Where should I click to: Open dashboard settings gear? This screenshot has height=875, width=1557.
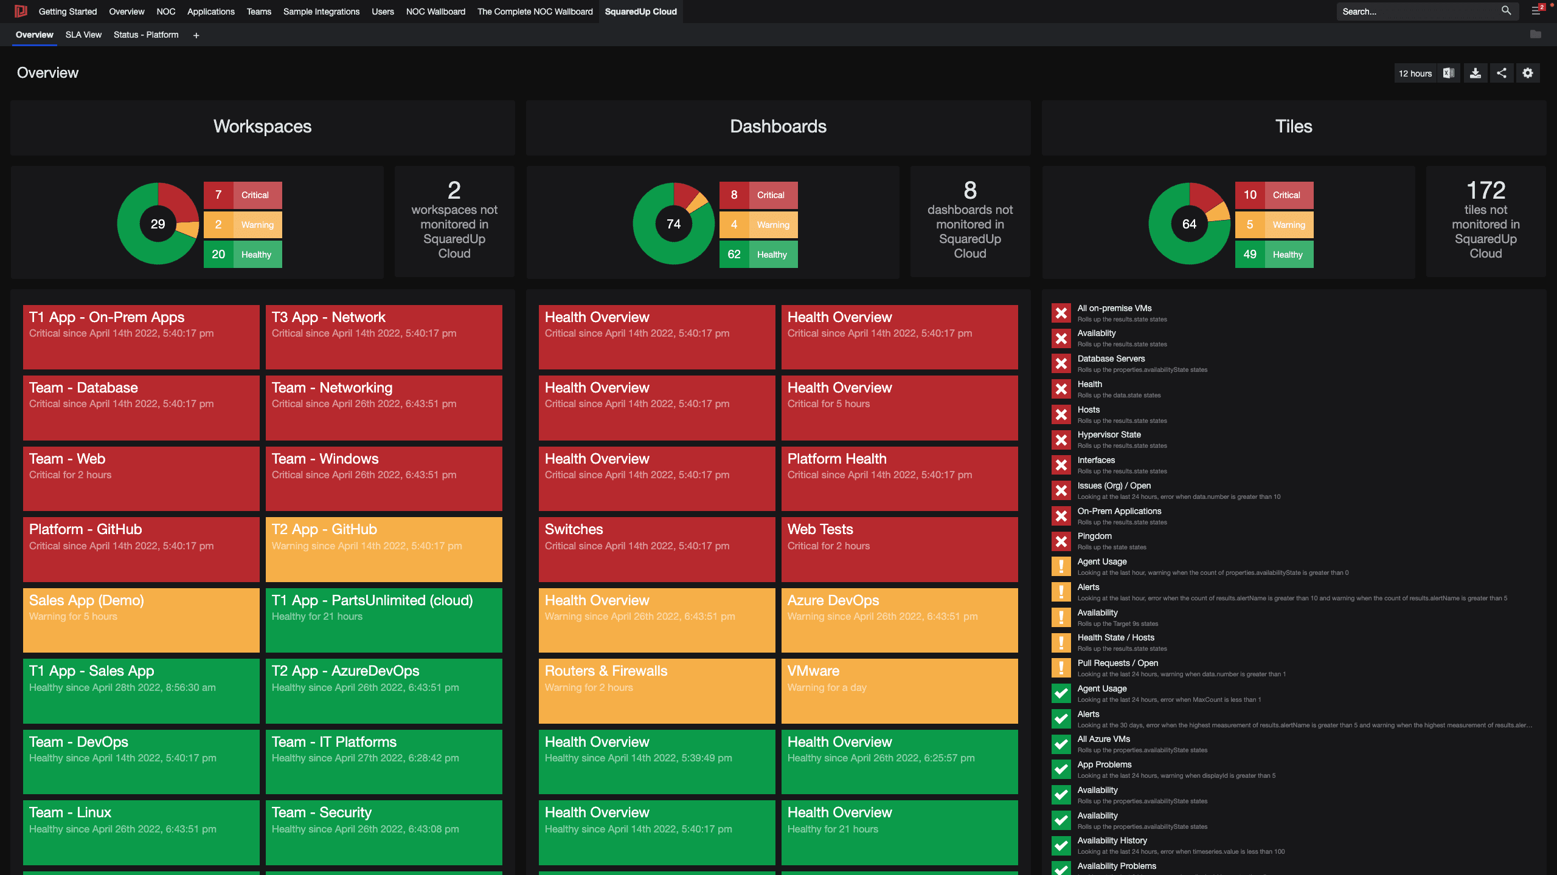[1528, 73]
